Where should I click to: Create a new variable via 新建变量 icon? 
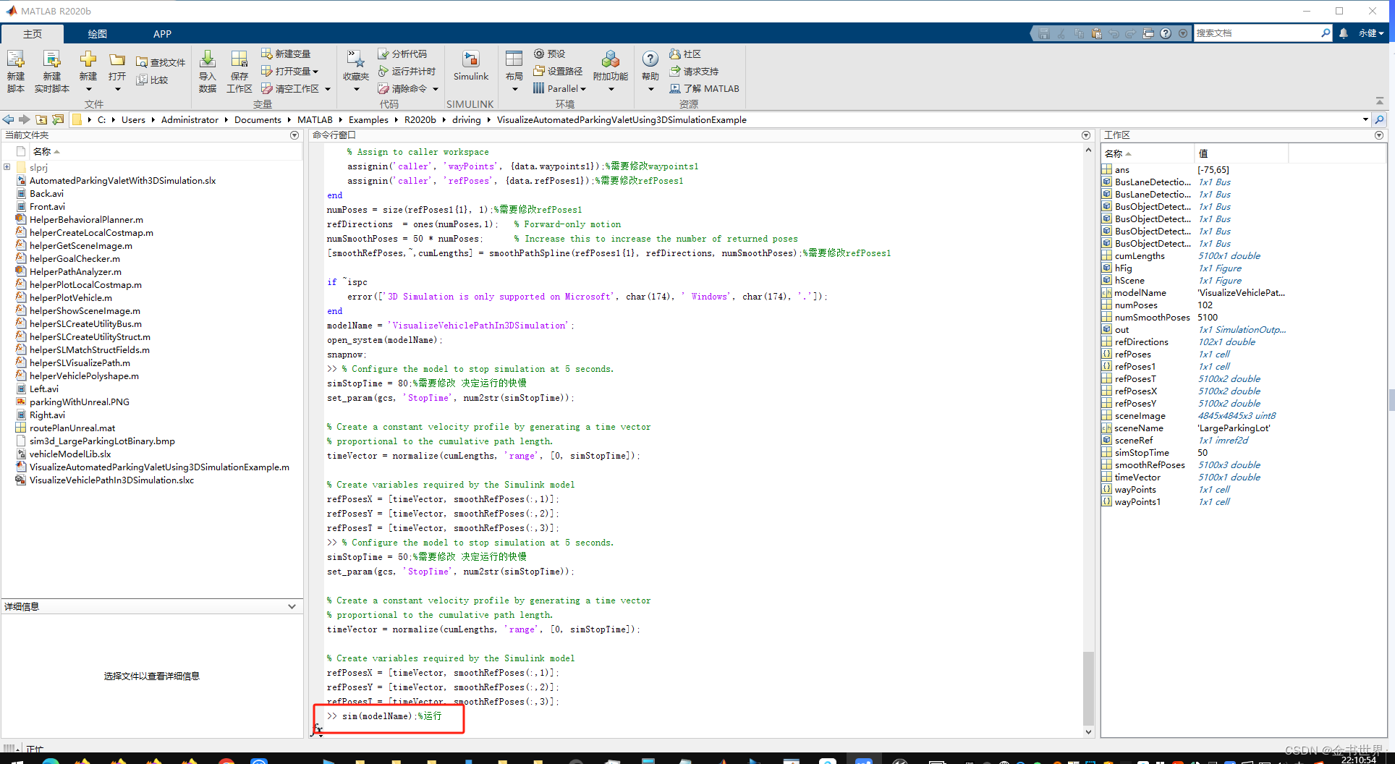click(289, 53)
